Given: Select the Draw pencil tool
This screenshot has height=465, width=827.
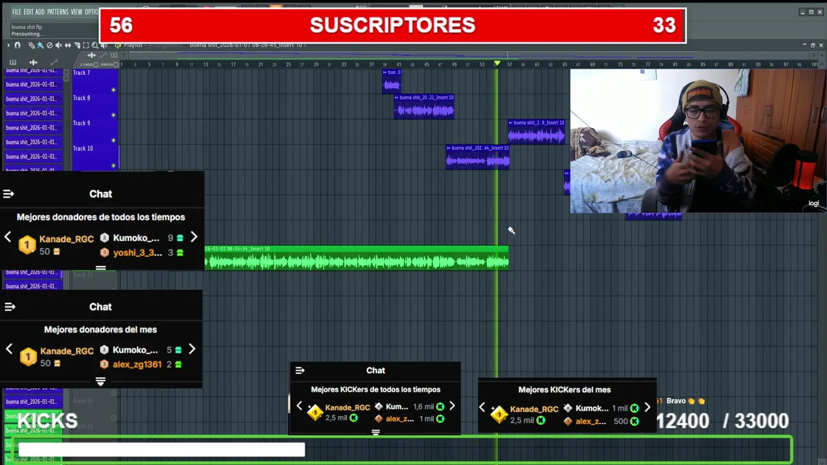Looking at the screenshot, I should 32,45.
